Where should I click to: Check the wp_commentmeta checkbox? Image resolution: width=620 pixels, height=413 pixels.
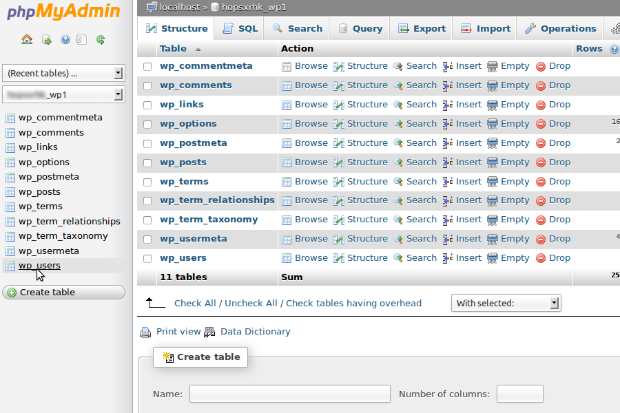147,66
